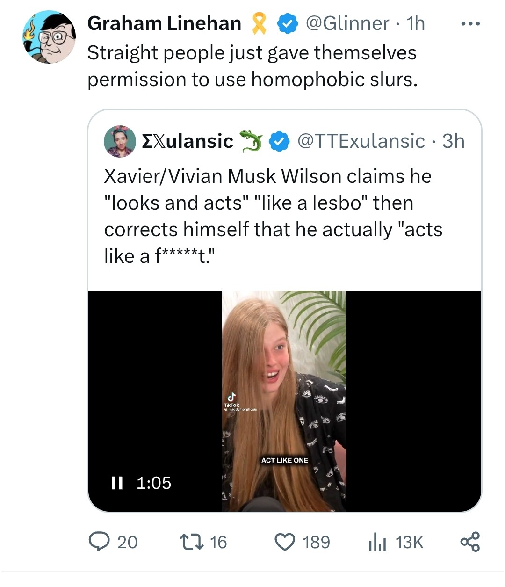Click the TikTok watermark logo in the video

click(x=232, y=400)
